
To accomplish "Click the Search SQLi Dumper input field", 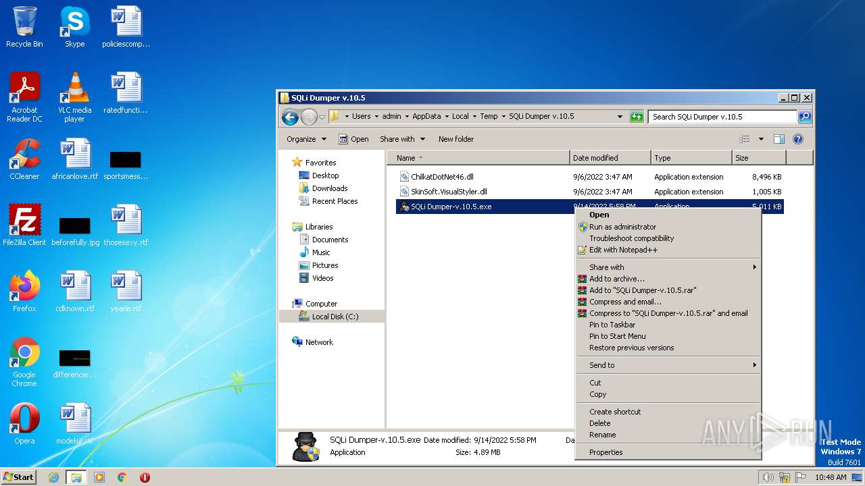I will (x=722, y=117).
